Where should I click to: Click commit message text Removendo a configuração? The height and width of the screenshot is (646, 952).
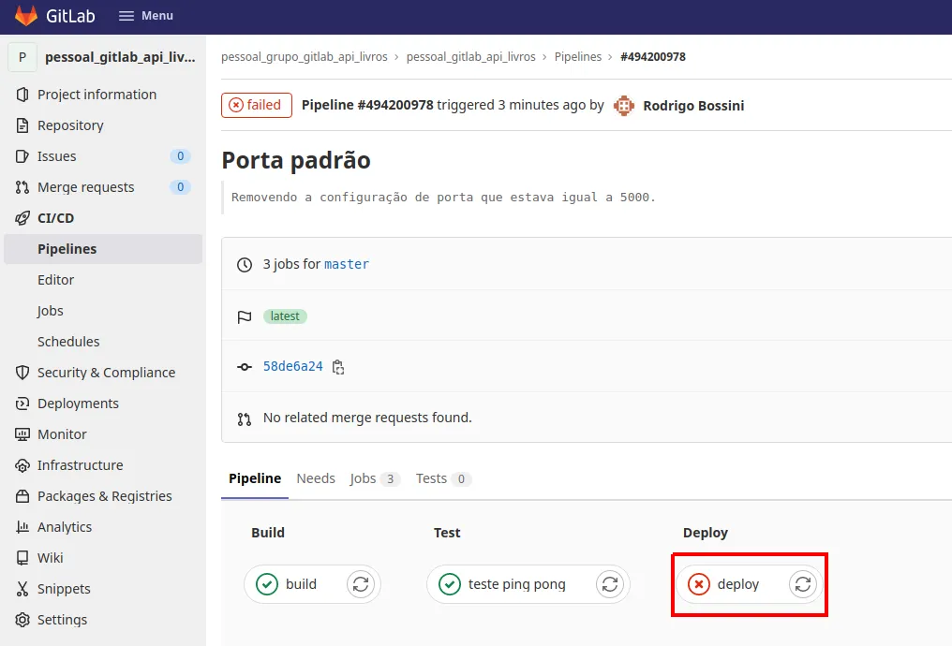point(443,198)
